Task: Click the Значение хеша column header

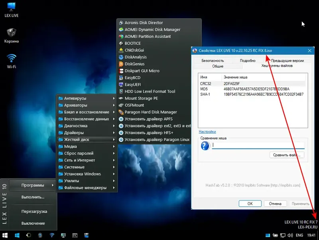Action: 264,77
